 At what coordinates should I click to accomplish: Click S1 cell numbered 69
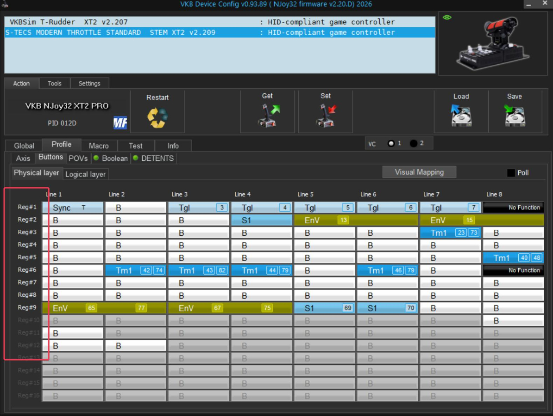tap(325, 308)
